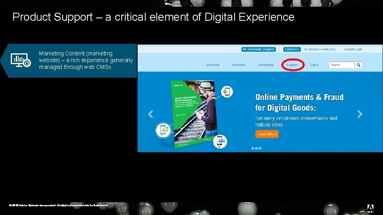Viewport: 383px width, 215px height.
Task: Click the Marketing Content description text
Action: pyautogui.click(x=86, y=60)
